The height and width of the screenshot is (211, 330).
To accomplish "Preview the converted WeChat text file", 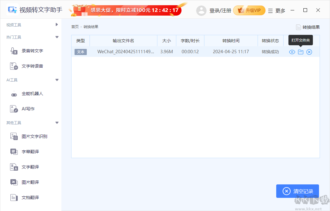I will [292, 52].
